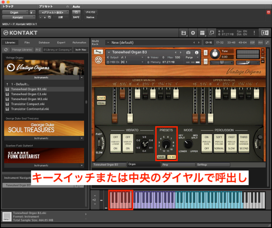272x228 pixels.
Task: Select the LOWER manual button
Action: [x=101, y=98]
